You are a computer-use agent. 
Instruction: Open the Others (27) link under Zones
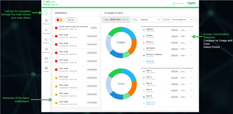(150, 102)
